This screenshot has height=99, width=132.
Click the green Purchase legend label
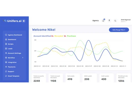coord(72,36)
